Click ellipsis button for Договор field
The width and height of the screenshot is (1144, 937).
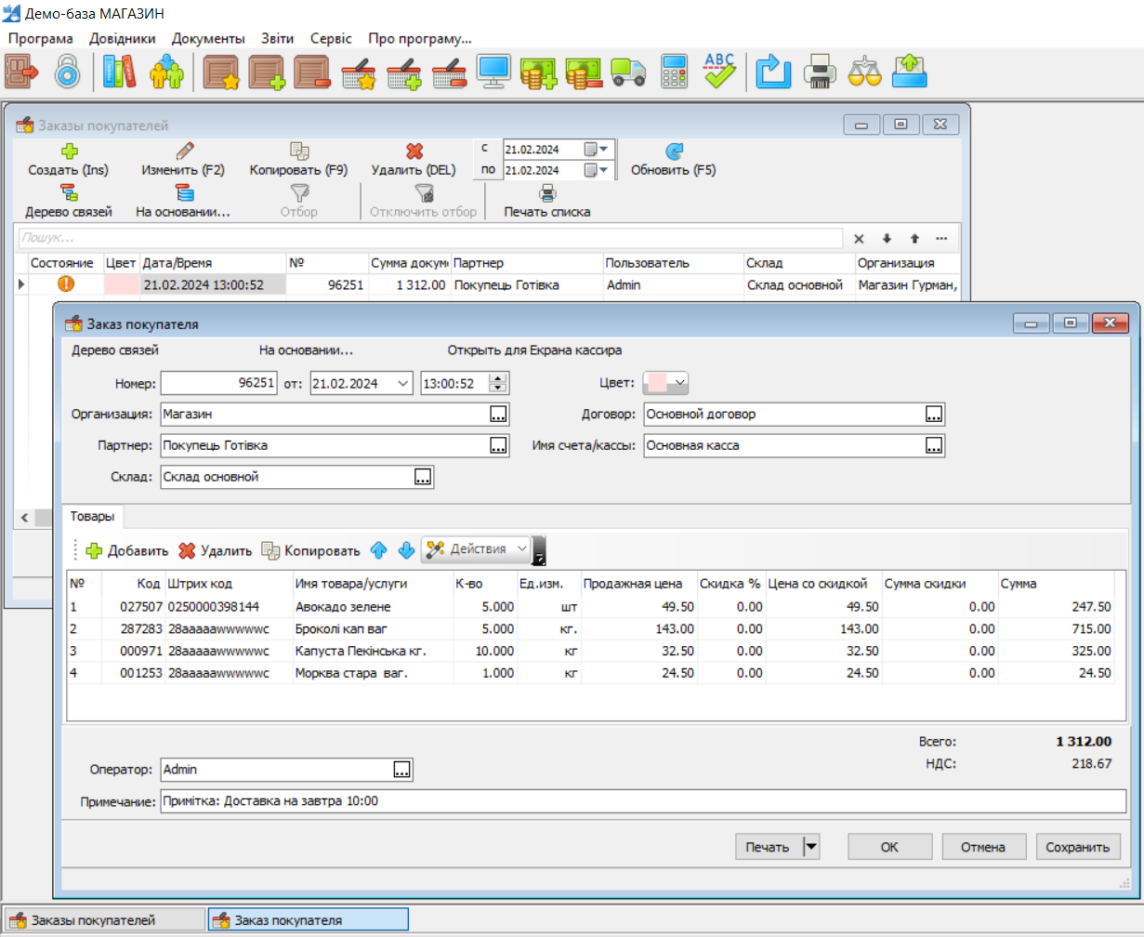point(934,414)
